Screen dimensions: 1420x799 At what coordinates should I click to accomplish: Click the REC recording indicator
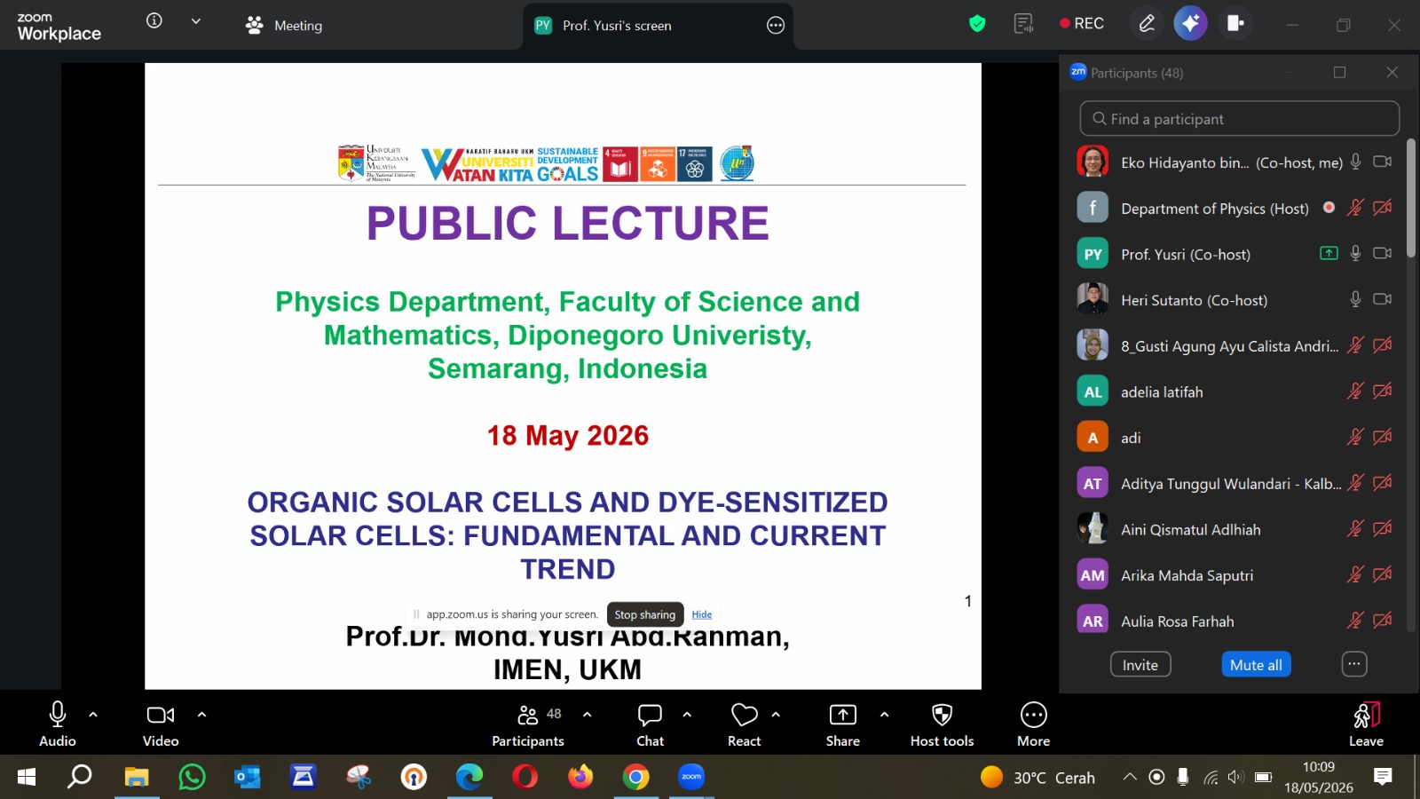coord(1082,24)
